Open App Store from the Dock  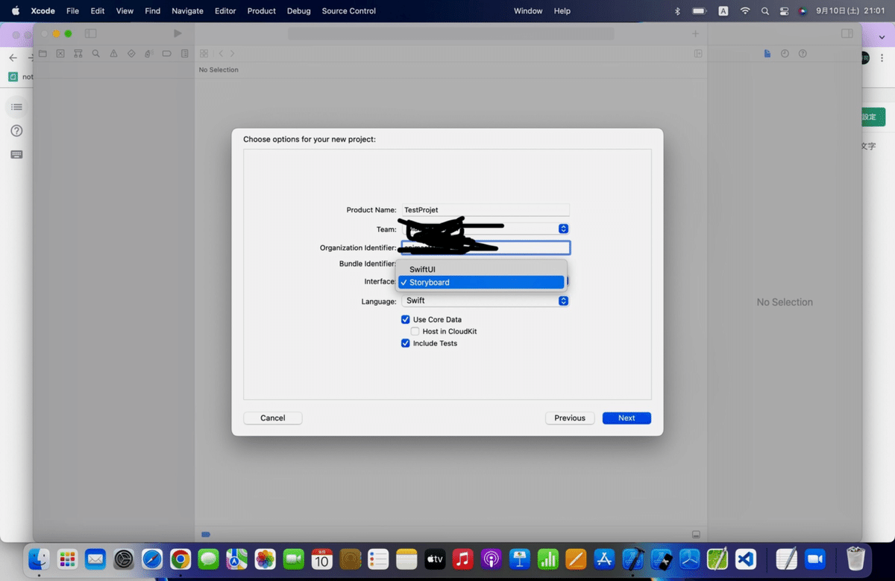click(x=605, y=559)
